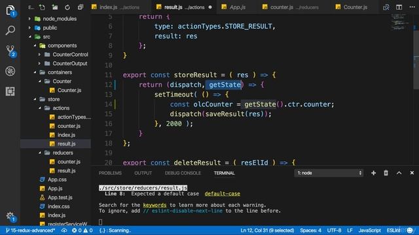This screenshot has width=419, height=235.
Task: Click the editor minimap code overview
Action: [399, 22]
